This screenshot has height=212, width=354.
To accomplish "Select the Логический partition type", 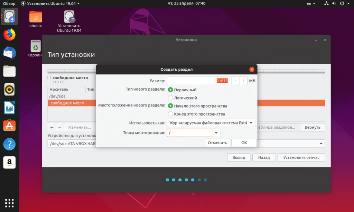I will coord(170,98).
